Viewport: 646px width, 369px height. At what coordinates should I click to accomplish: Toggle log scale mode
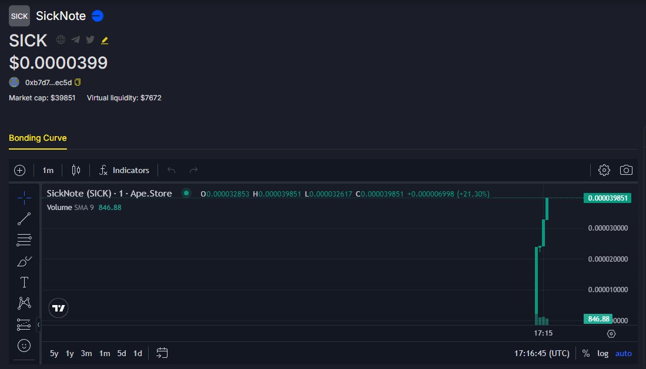coord(603,353)
